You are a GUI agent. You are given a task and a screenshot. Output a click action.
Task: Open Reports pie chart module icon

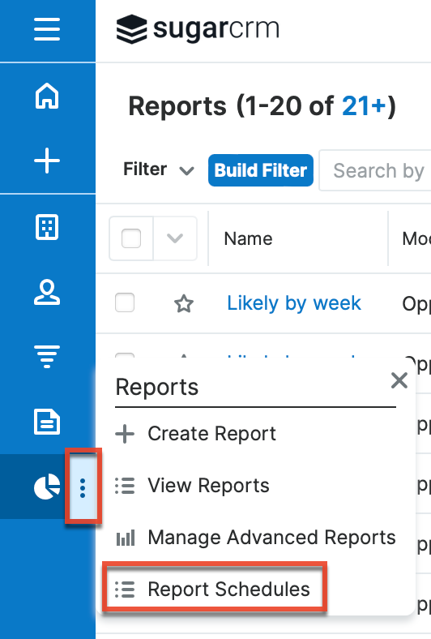tap(47, 487)
